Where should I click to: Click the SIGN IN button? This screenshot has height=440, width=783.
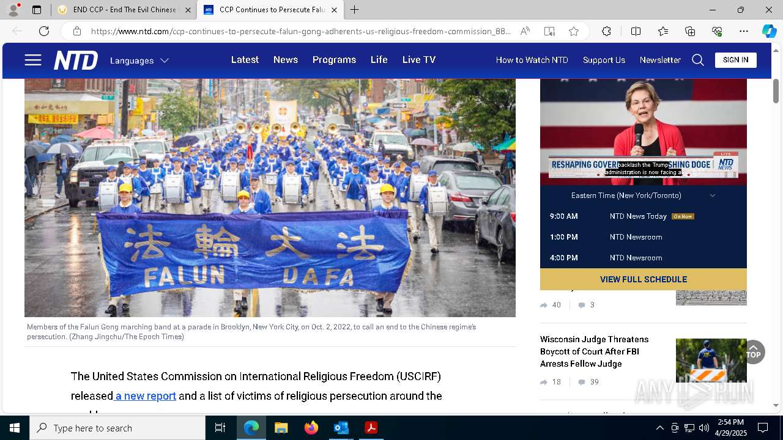pyautogui.click(x=736, y=60)
